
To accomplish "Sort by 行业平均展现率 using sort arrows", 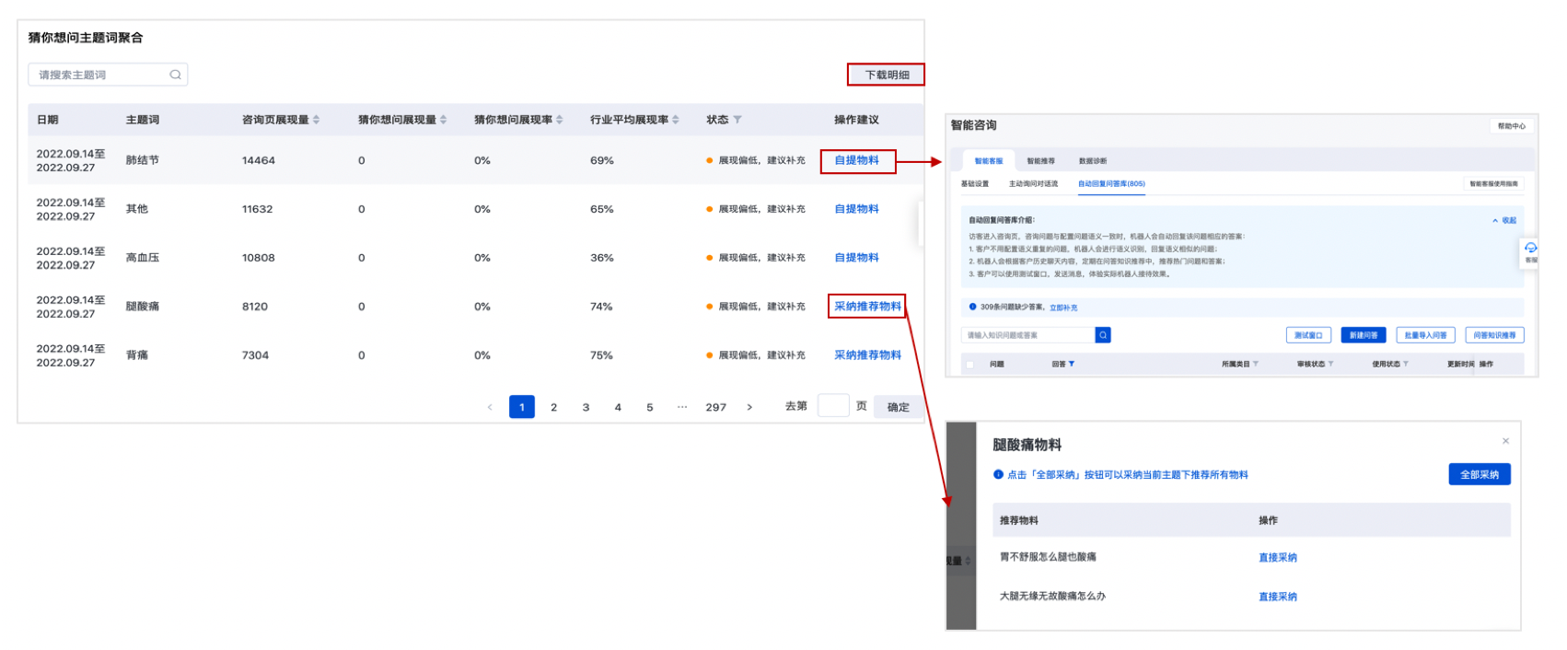I will tap(676, 120).
